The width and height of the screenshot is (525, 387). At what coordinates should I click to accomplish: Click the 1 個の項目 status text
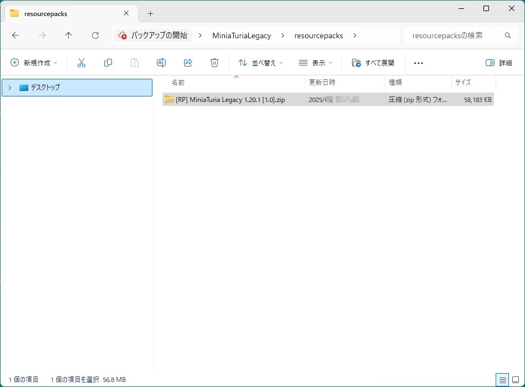(x=23, y=380)
